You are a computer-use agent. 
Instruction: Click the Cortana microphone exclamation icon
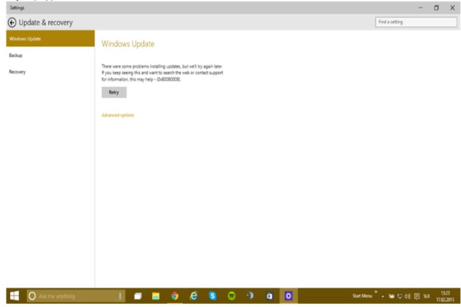tap(120, 296)
